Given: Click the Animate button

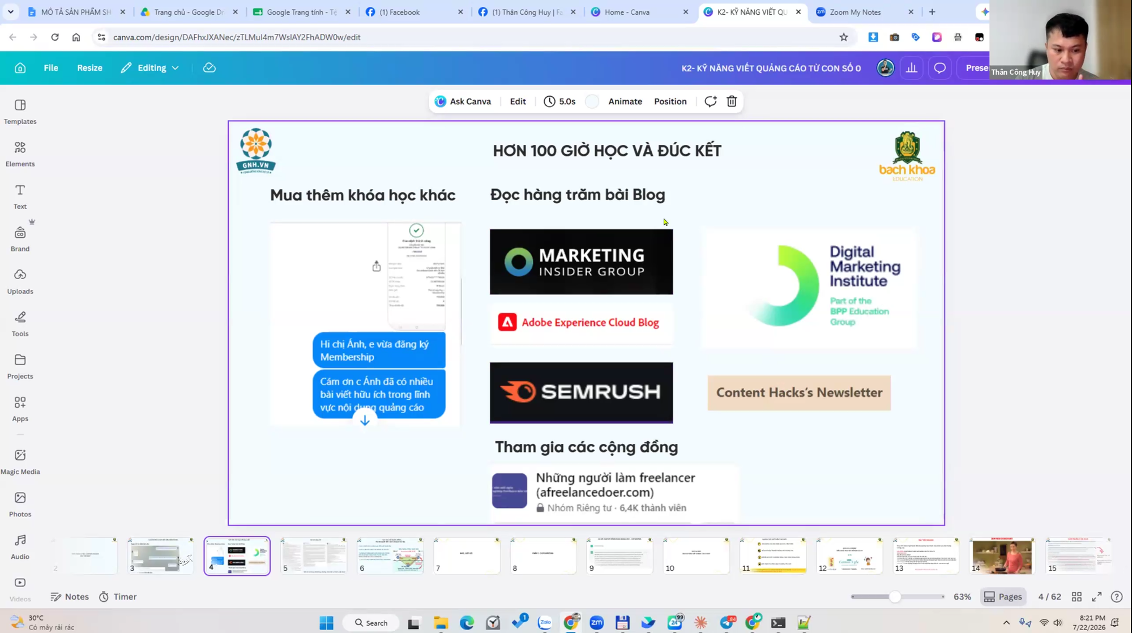Looking at the screenshot, I should coord(625,101).
